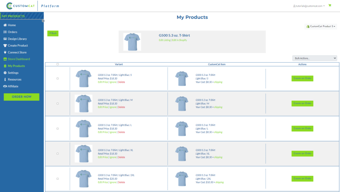The height and width of the screenshot is (192, 340).
Task: Click Create on Order for the Medium variant
Action: [302, 103]
